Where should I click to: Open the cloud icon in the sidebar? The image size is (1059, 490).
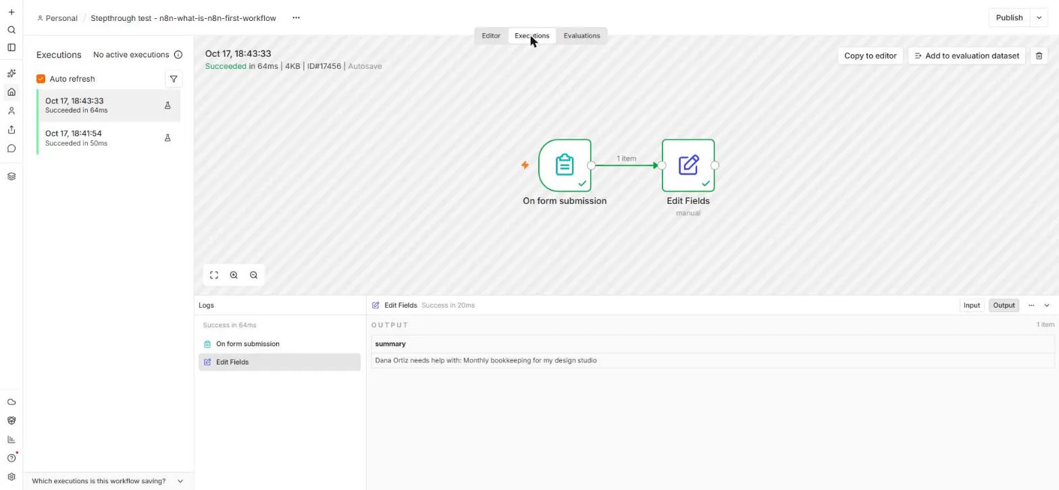pos(11,402)
